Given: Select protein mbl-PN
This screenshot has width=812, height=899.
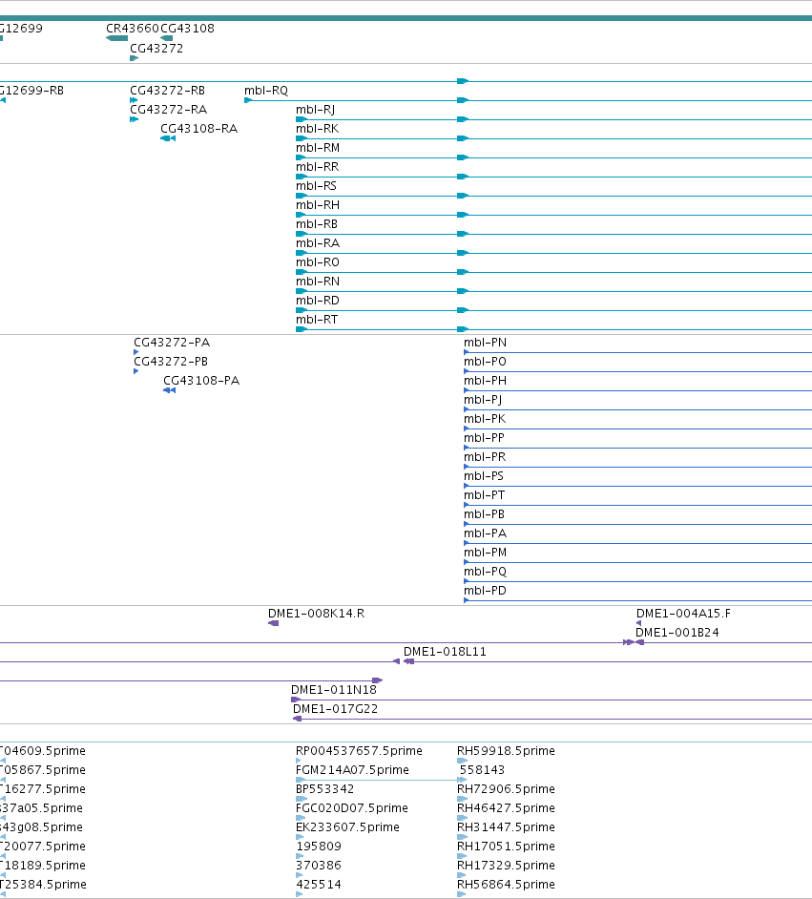Looking at the screenshot, I should tap(485, 343).
